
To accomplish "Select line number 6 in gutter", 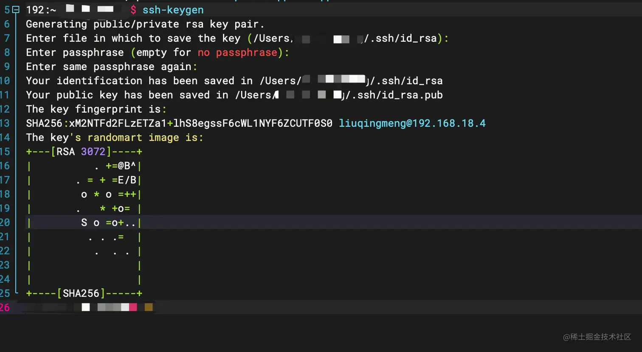I will (x=6, y=24).
